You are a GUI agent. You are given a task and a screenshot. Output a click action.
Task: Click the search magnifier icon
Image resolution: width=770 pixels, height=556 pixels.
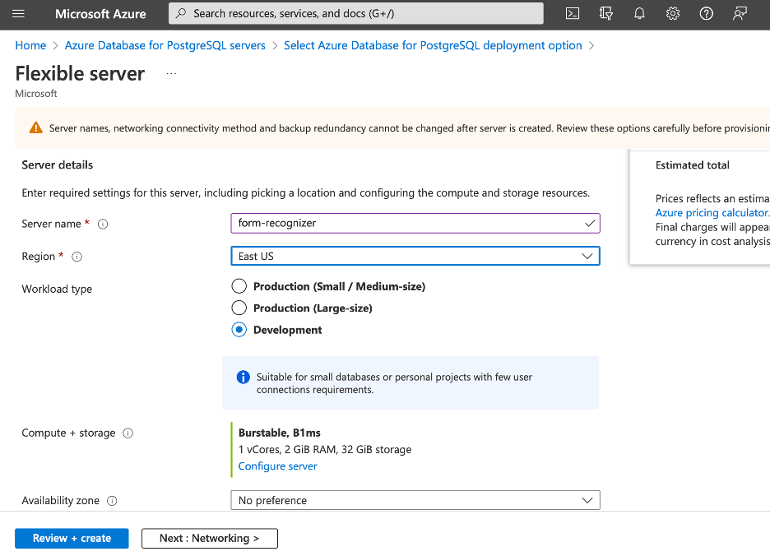pyautogui.click(x=181, y=13)
